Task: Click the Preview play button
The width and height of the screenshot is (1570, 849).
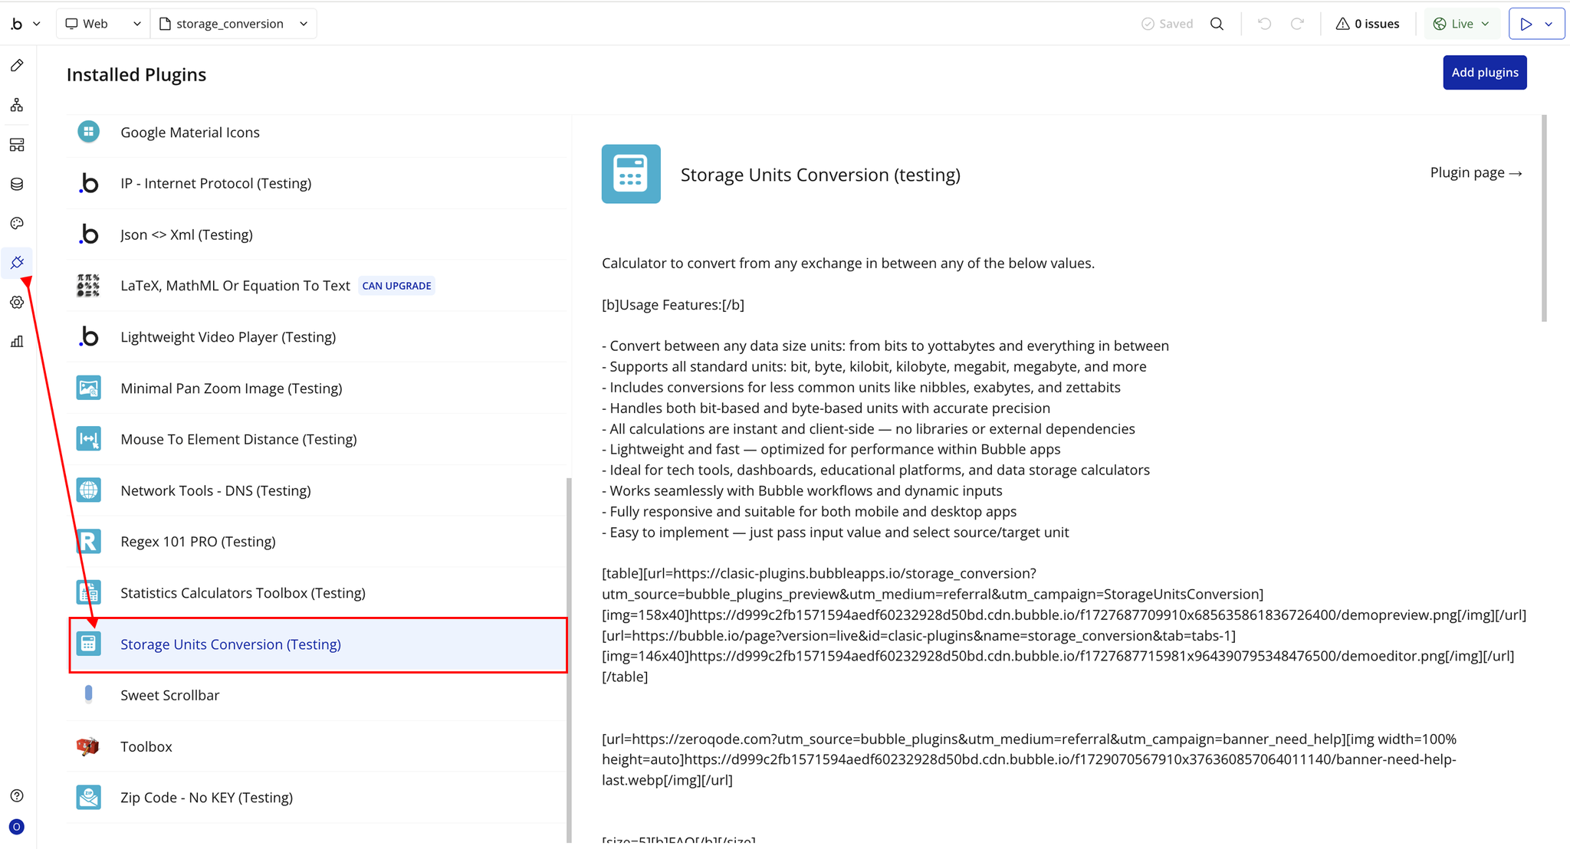Action: [x=1526, y=24]
